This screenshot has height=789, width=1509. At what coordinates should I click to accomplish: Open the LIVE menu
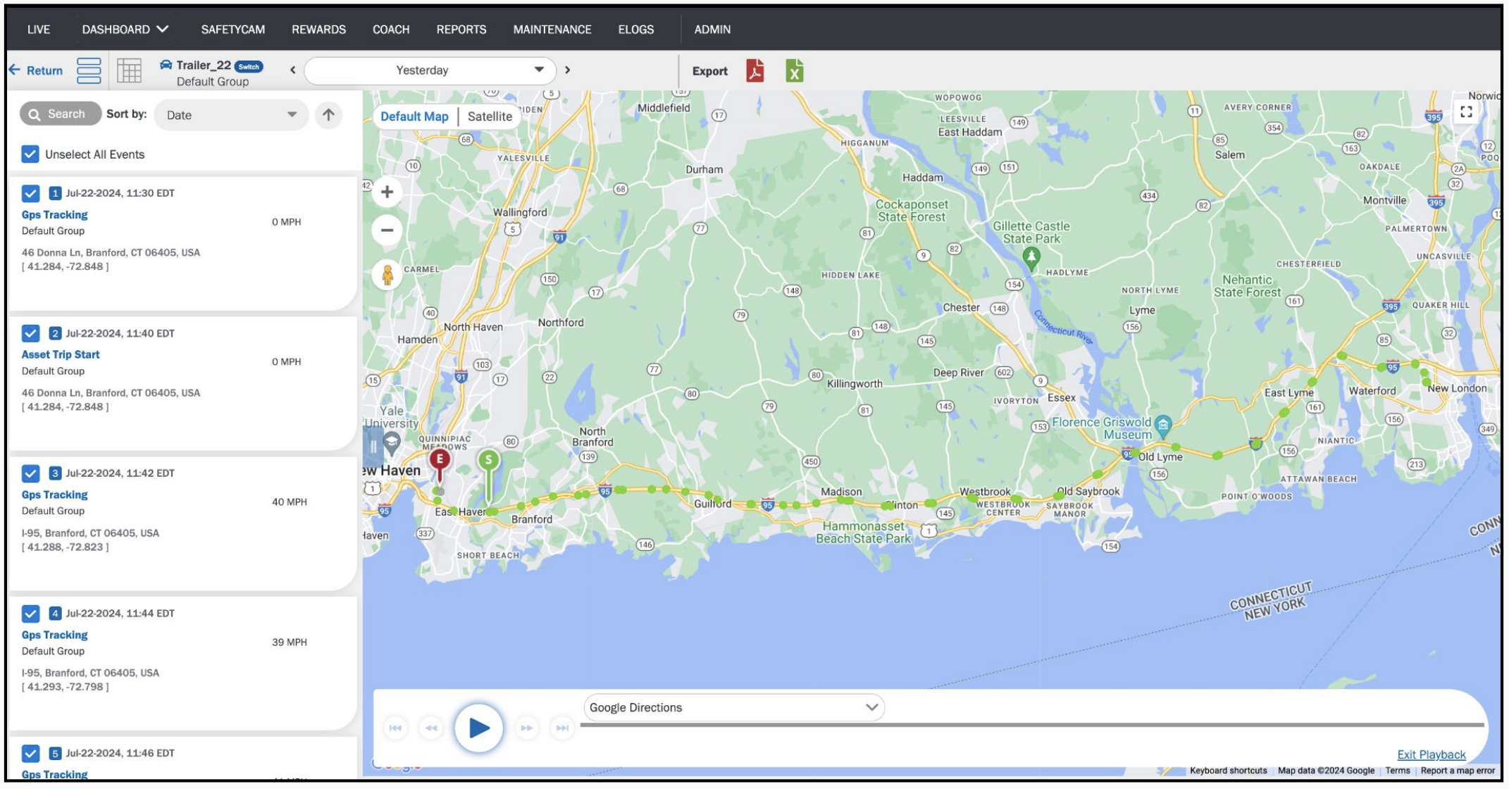(x=39, y=29)
